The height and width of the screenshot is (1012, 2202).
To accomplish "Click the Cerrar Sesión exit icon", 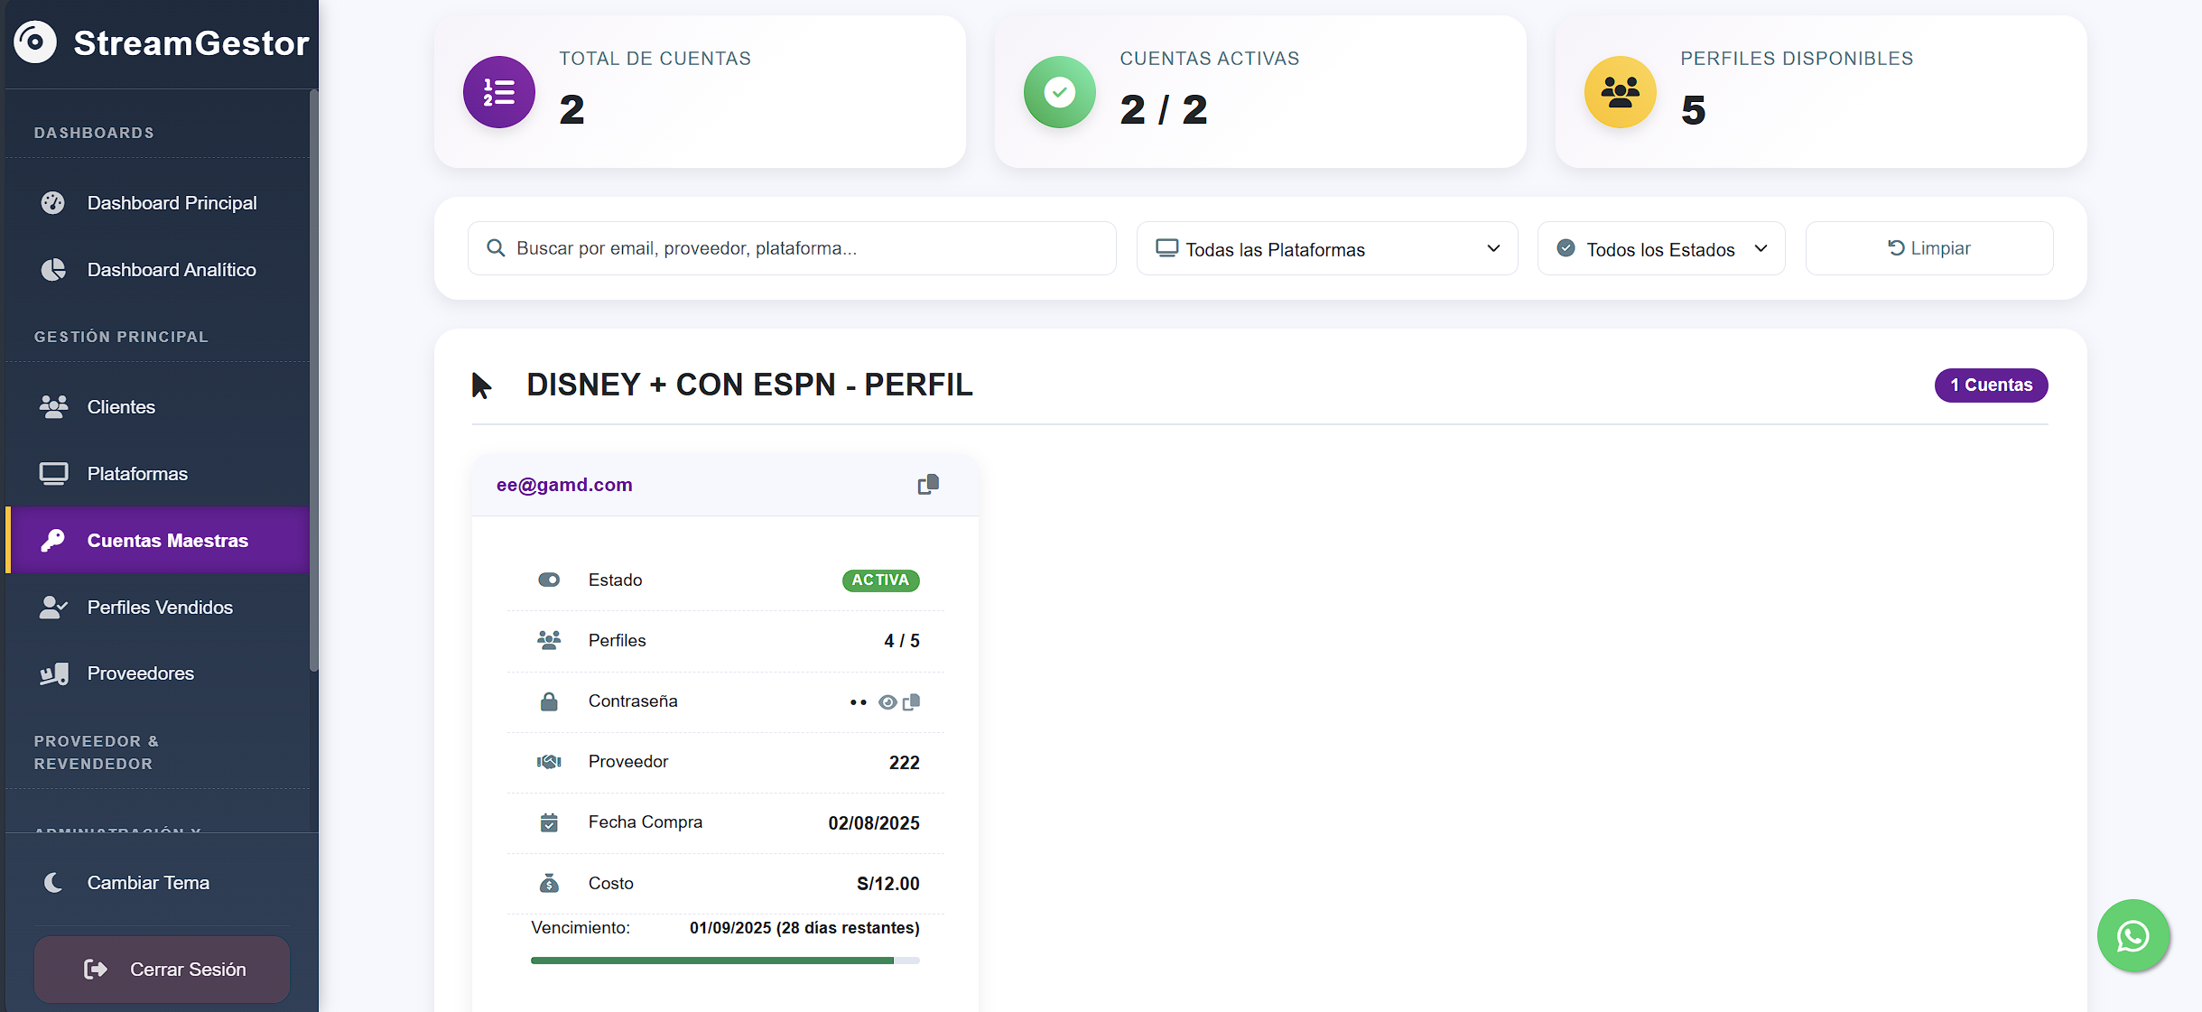I will point(96,970).
